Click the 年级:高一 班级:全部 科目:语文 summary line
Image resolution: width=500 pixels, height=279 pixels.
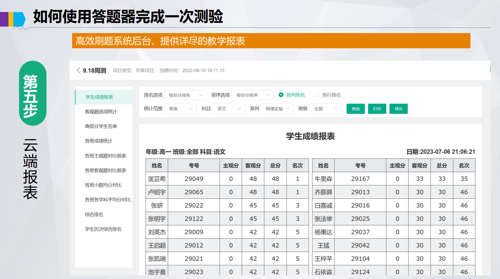(186, 152)
